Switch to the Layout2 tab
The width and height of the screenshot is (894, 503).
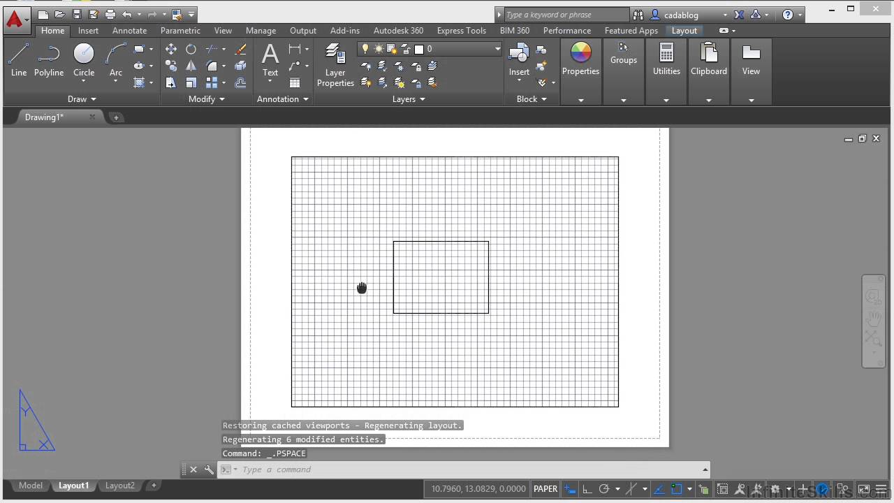pos(120,486)
